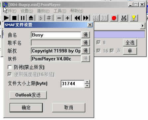This screenshot has height=120, width=148.
Task: Toggle the channel 16 checkbox
Action: pyautogui.click(x=98, y=51)
